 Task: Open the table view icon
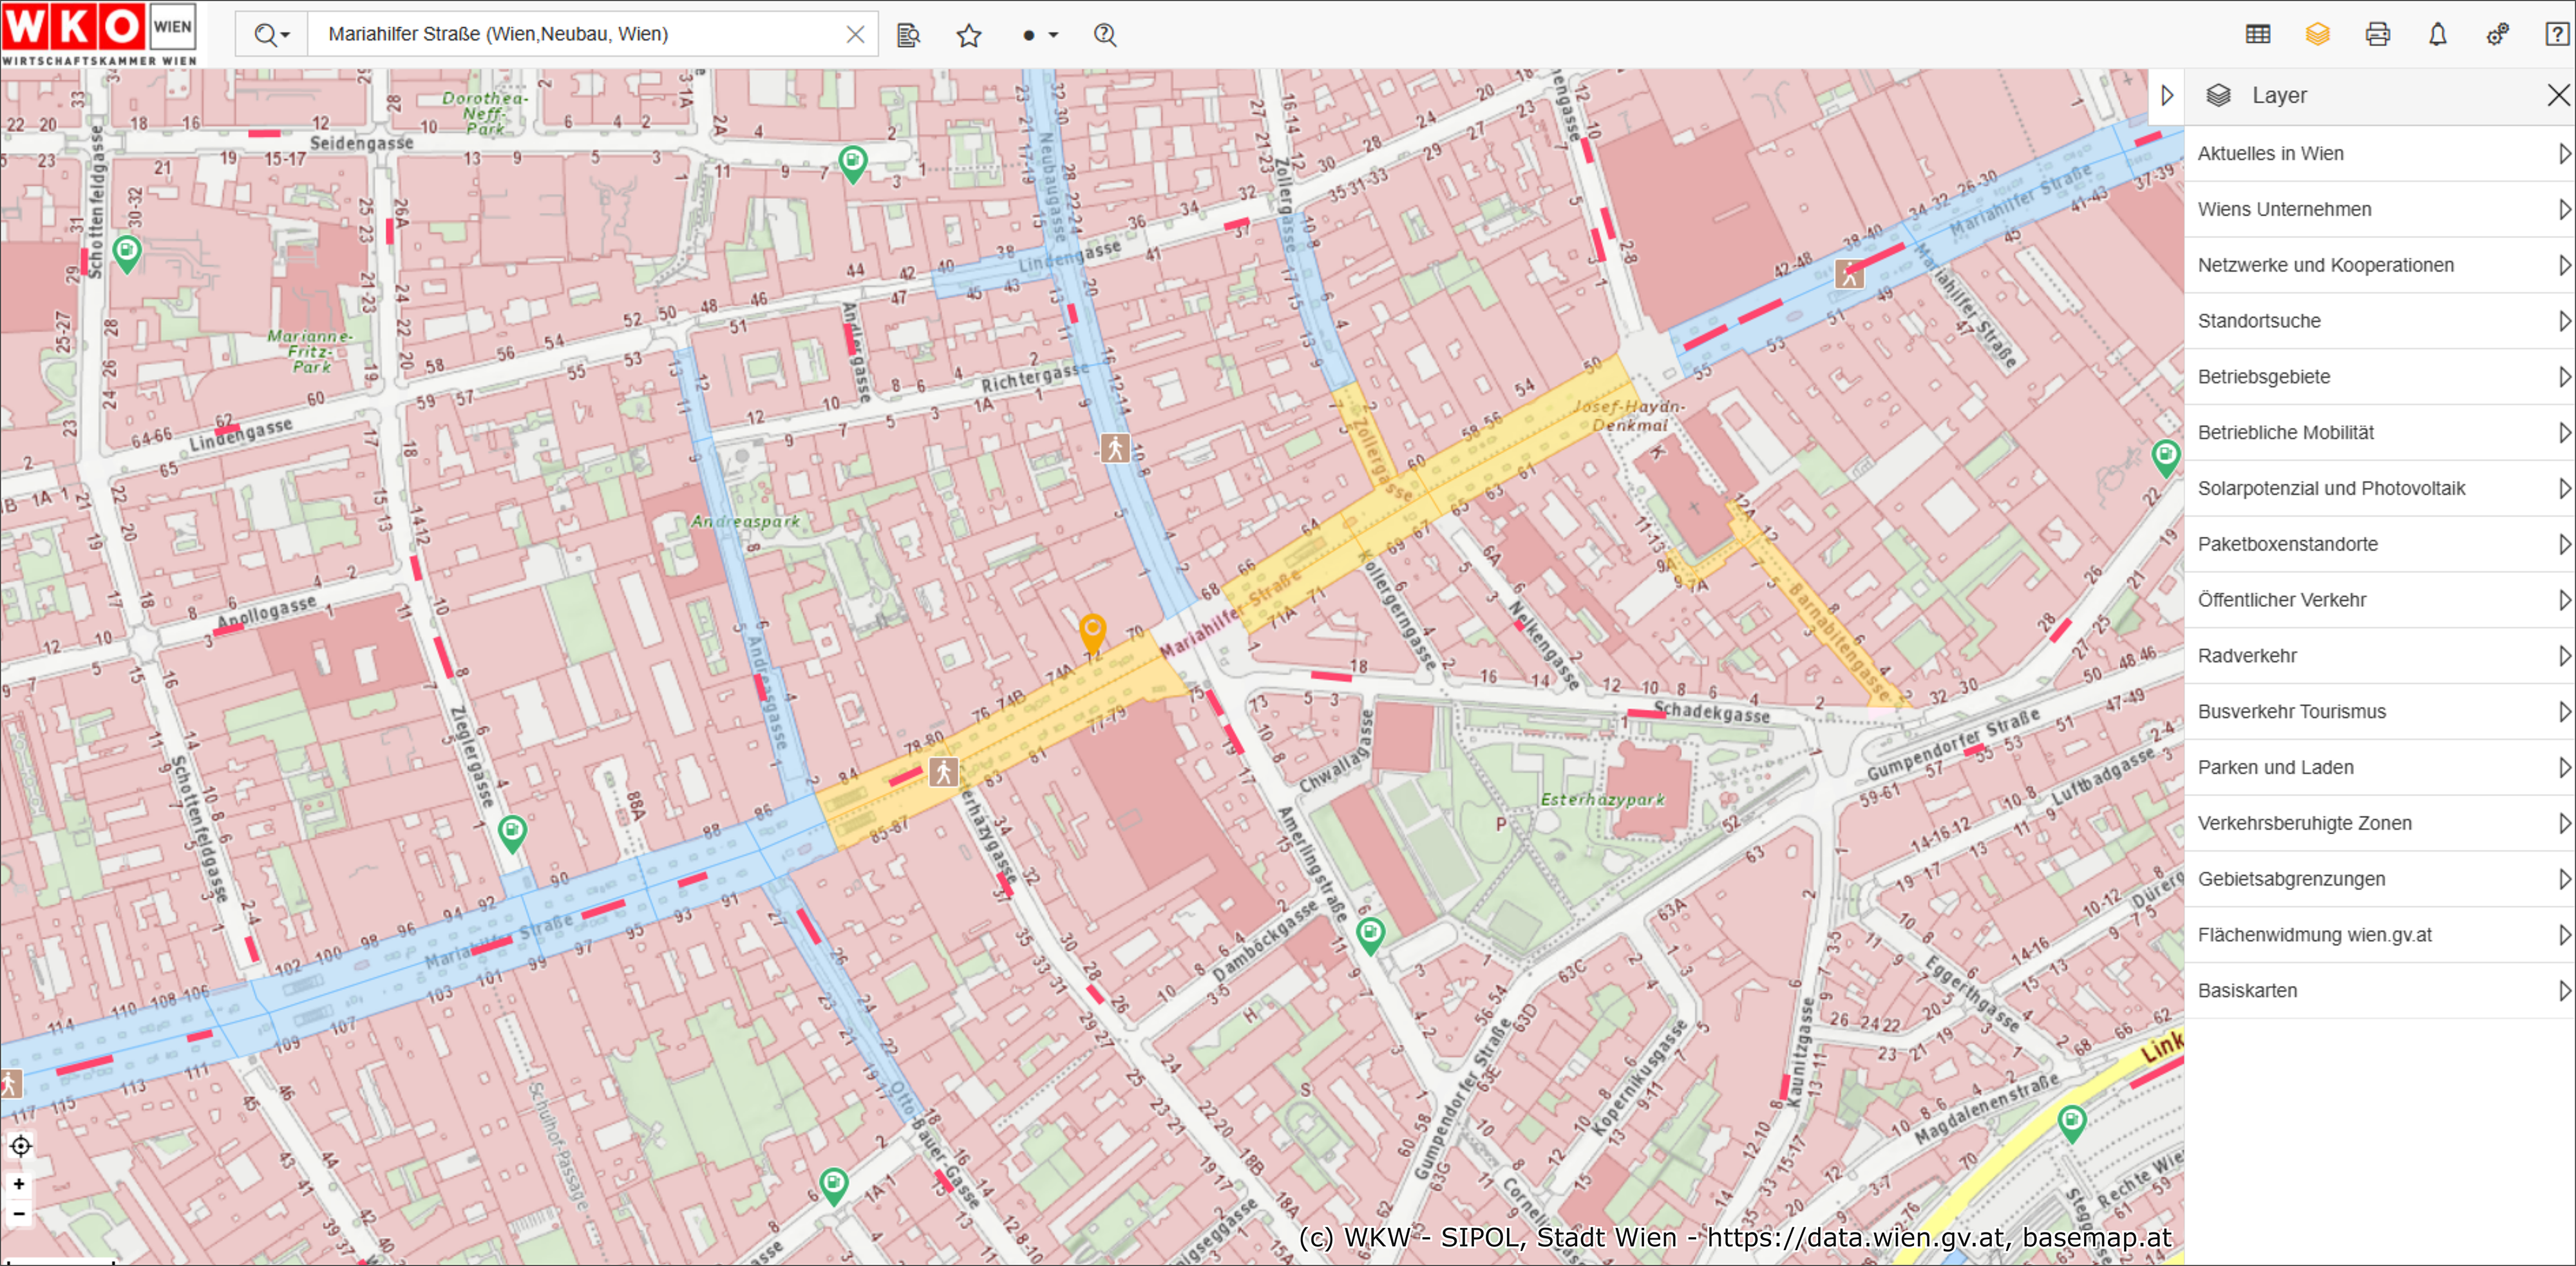coord(2257,35)
